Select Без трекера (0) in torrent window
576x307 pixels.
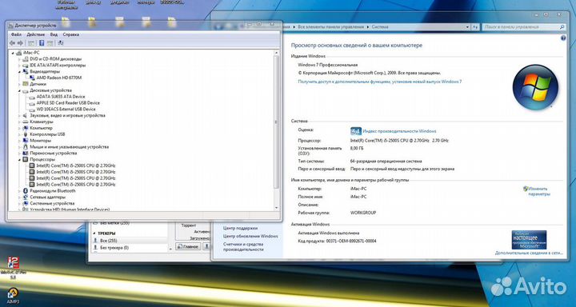(114, 248)
